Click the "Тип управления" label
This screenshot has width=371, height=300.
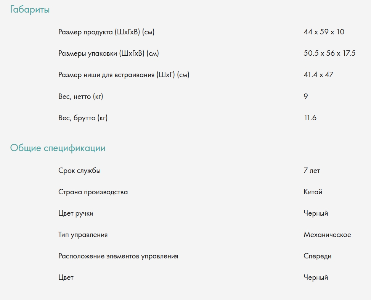coord(83,235)
